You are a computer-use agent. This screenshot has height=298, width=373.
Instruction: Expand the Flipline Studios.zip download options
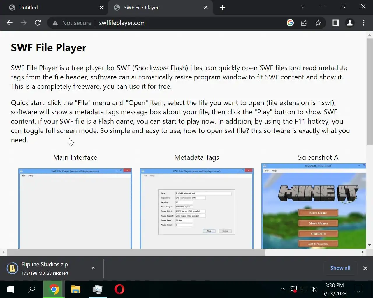[93, 268]
